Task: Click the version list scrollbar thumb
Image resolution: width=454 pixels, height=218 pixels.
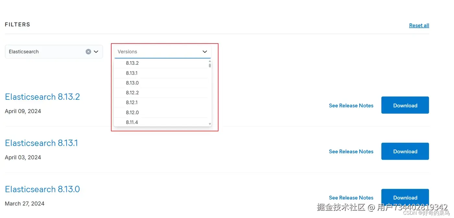Action: pyautogui.click(x=210, y=65)
